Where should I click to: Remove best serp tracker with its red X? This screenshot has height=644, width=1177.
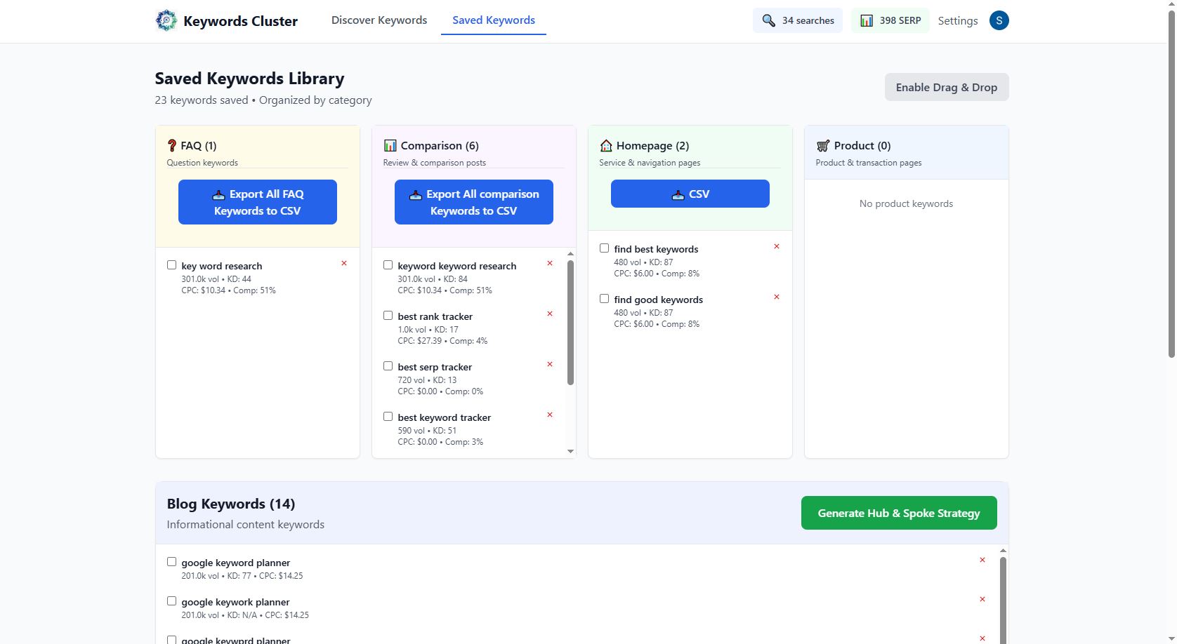549,365
